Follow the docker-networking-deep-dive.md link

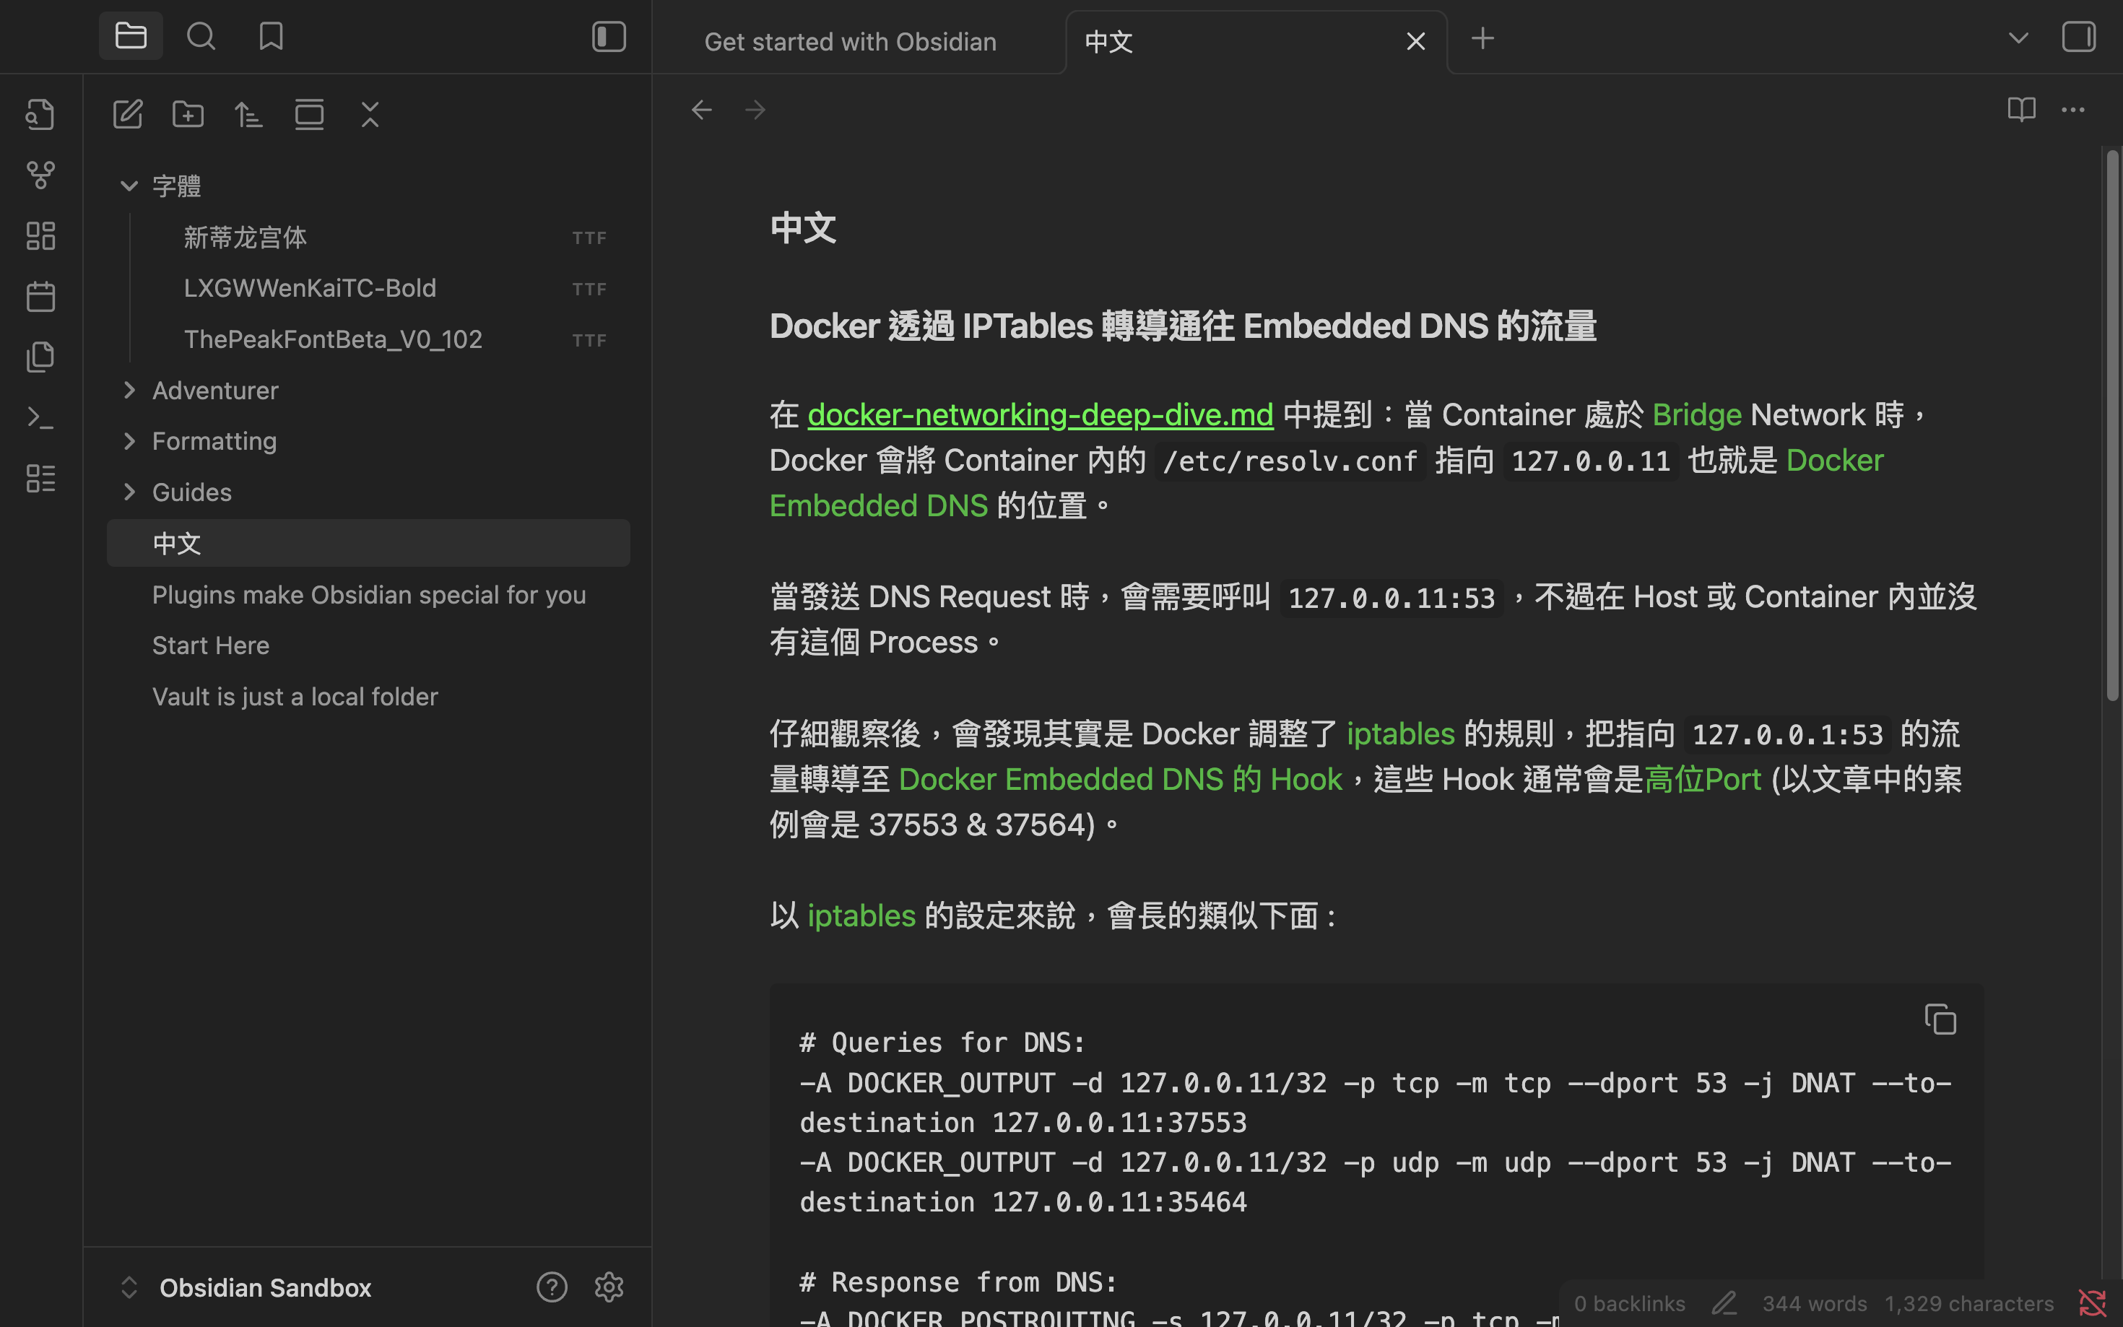[1039, 414]
